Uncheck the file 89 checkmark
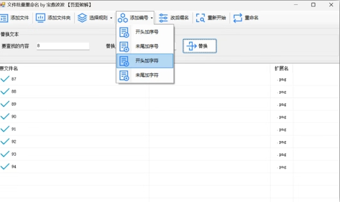This screenshot has height=202, width=340. coord(5,104)
